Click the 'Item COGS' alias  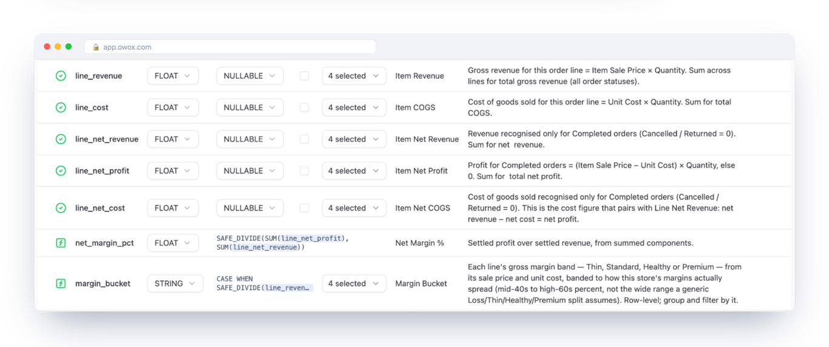[x=415, y=107]
